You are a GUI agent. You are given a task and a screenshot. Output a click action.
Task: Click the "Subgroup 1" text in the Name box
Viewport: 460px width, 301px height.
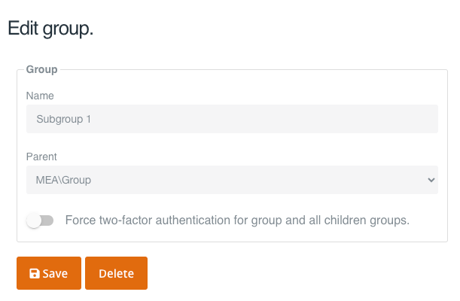pyautogui.click(x=63, y=119)
